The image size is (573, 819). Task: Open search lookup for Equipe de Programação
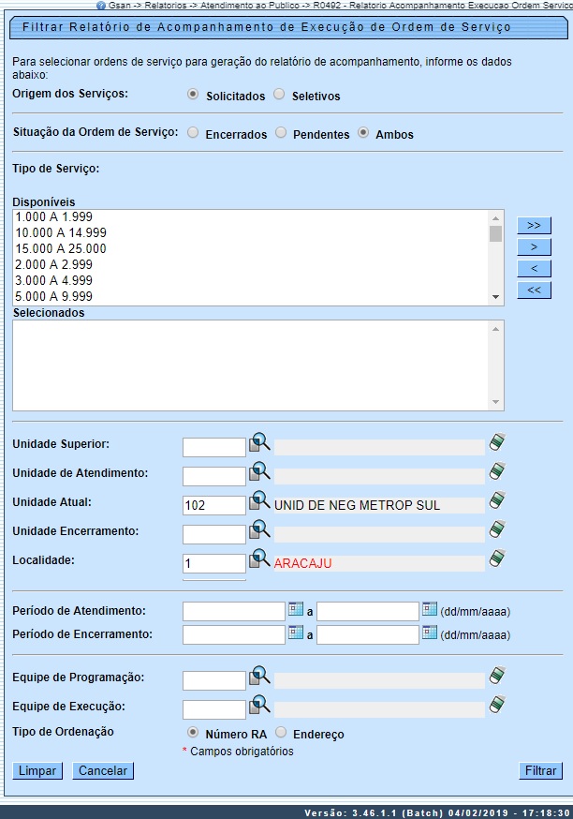pyautogui.click(x=259, y=677)
